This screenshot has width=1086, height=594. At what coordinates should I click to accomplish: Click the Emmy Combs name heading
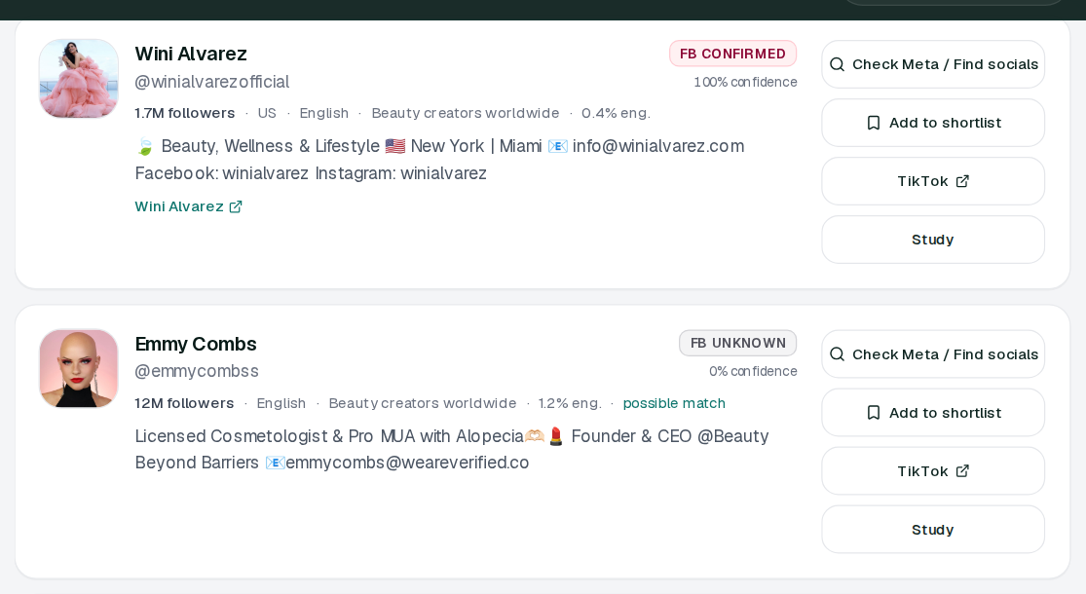(x=196, y=344)
